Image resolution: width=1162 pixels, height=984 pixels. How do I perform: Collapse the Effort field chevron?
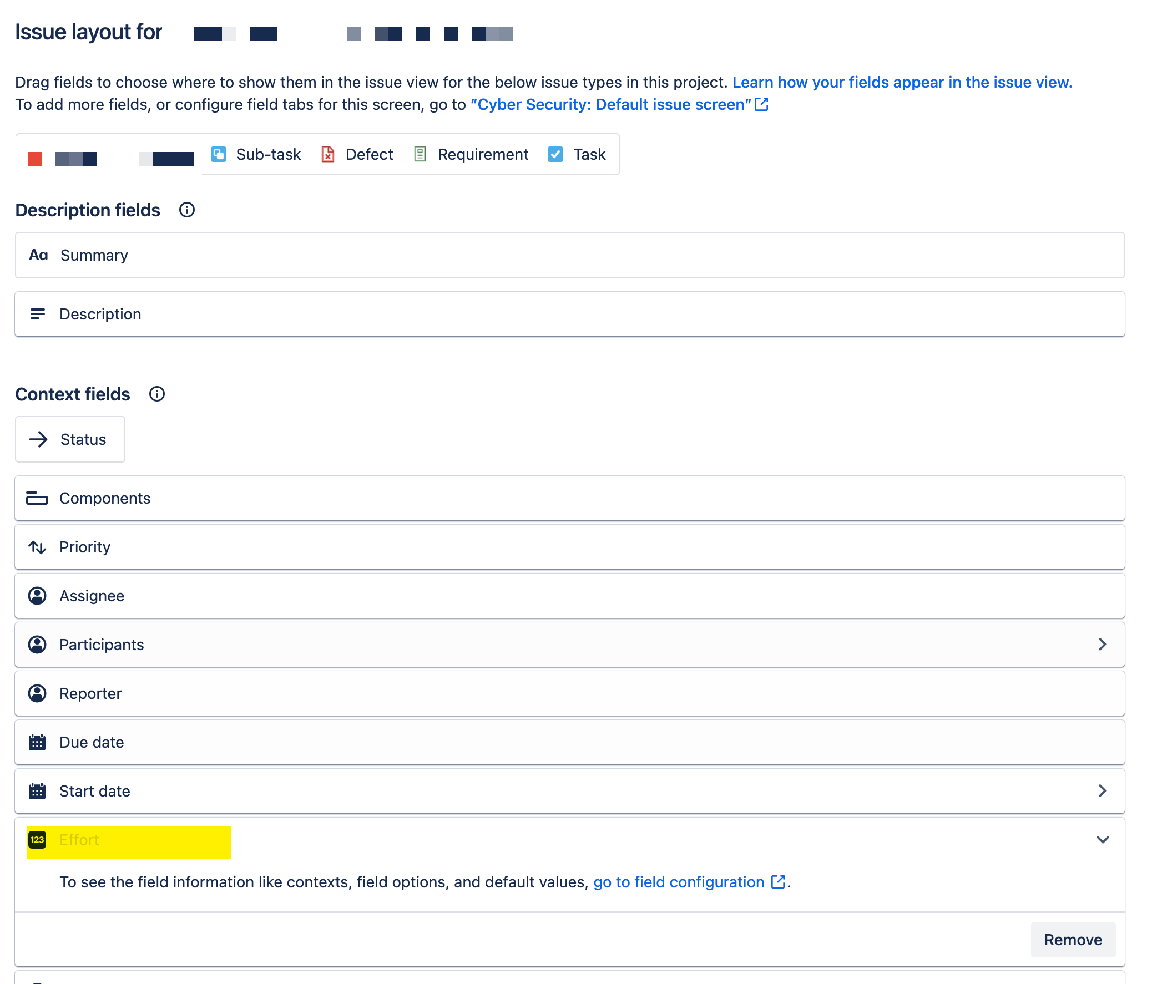[1102, 840]
